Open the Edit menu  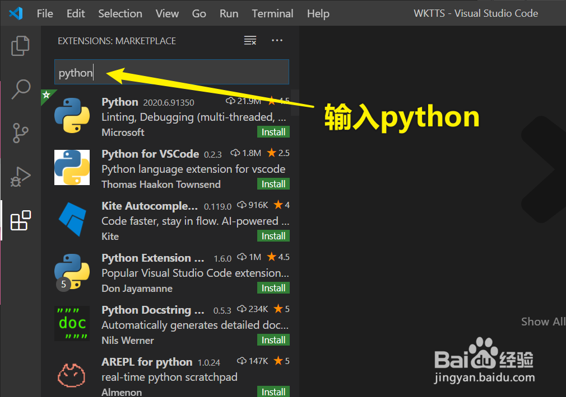[76, 13]
